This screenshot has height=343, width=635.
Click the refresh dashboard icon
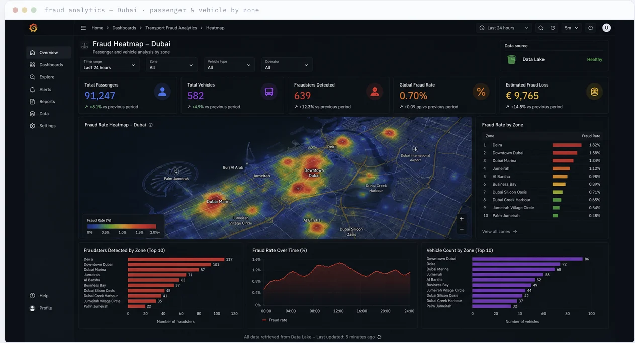coord(553,28)
